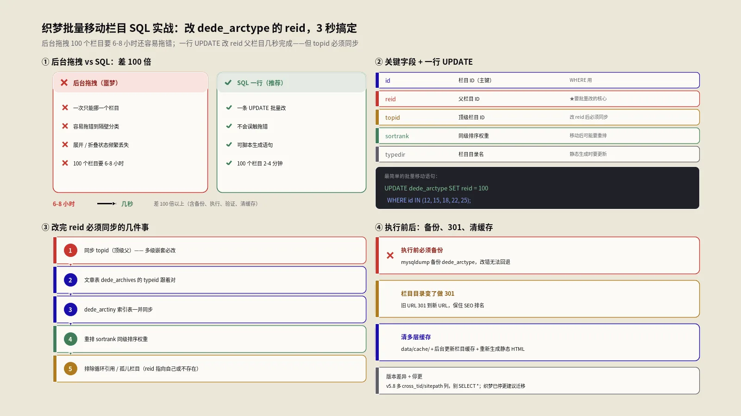Click the green 几秒 label
Viewport: 741px width, 416px height.
[x=127, y=204]
